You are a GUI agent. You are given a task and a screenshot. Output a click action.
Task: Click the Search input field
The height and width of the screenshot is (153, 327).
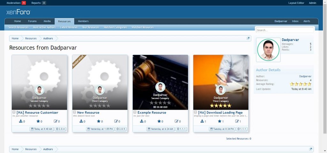click(285, 30)
